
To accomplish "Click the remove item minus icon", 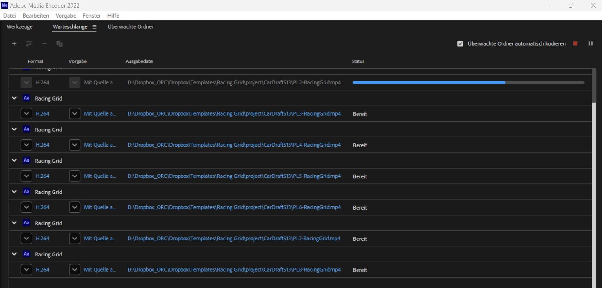I will [x=44, y=44].
